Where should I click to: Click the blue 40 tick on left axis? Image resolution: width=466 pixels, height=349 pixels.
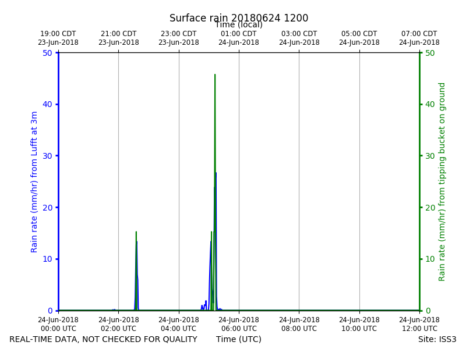coord(47,104)
